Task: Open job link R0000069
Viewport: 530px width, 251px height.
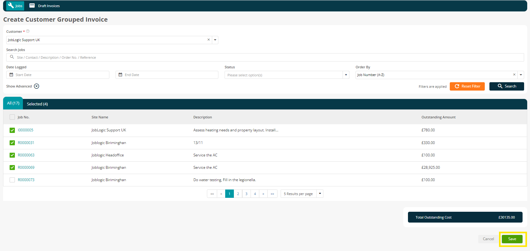Action: (x=26, y=168)
